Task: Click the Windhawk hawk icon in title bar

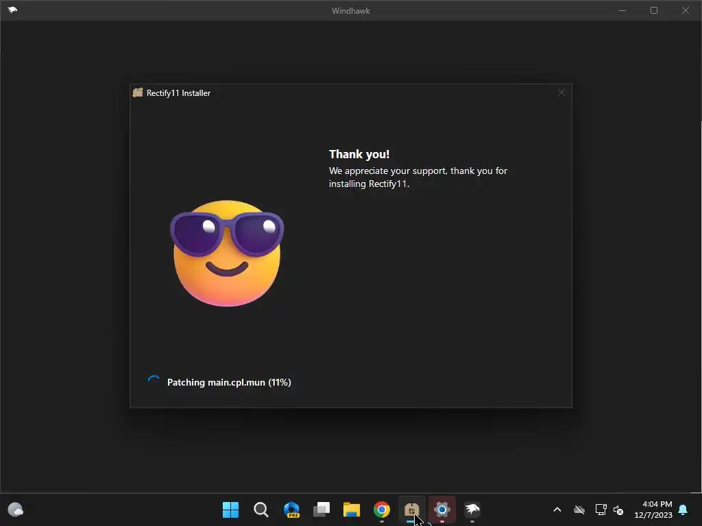Action: [12, 10]
